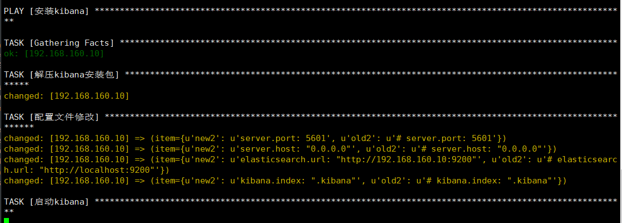Click the http://localhost:9200 wrapped text
This screenshot has height=223, width=622.
[87, 171]
